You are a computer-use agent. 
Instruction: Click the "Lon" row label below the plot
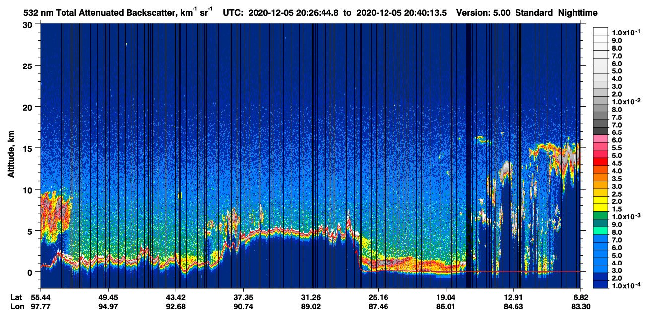tap(16, 306)
